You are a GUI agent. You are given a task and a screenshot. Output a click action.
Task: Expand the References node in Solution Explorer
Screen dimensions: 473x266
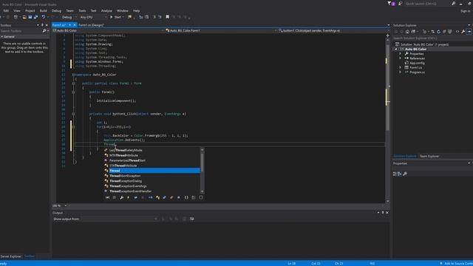point(401,58)
